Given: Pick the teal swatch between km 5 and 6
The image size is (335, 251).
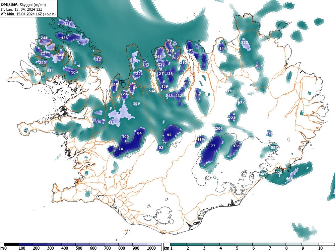Looking at the screenshot, I should pos(244,244).
